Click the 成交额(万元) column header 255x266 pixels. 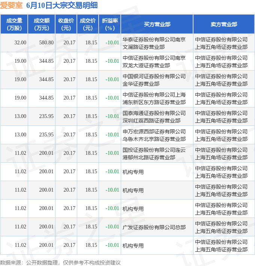click(x=42, y=24)
